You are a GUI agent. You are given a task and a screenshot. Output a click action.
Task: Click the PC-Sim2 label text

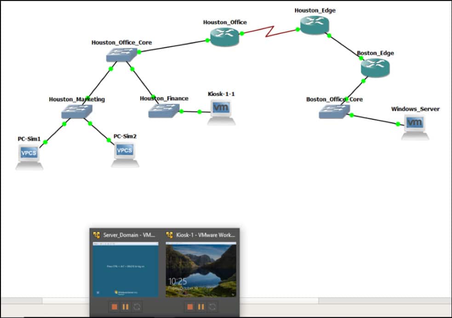pos(125,136)
